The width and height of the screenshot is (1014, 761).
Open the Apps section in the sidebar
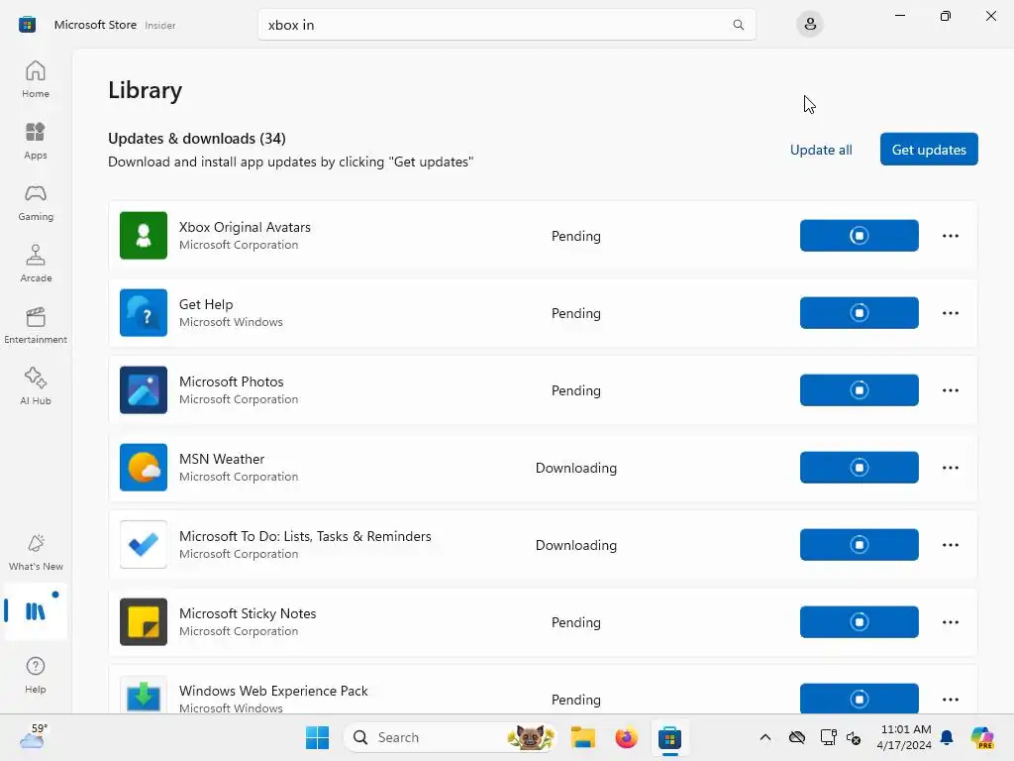click(36, 141)
